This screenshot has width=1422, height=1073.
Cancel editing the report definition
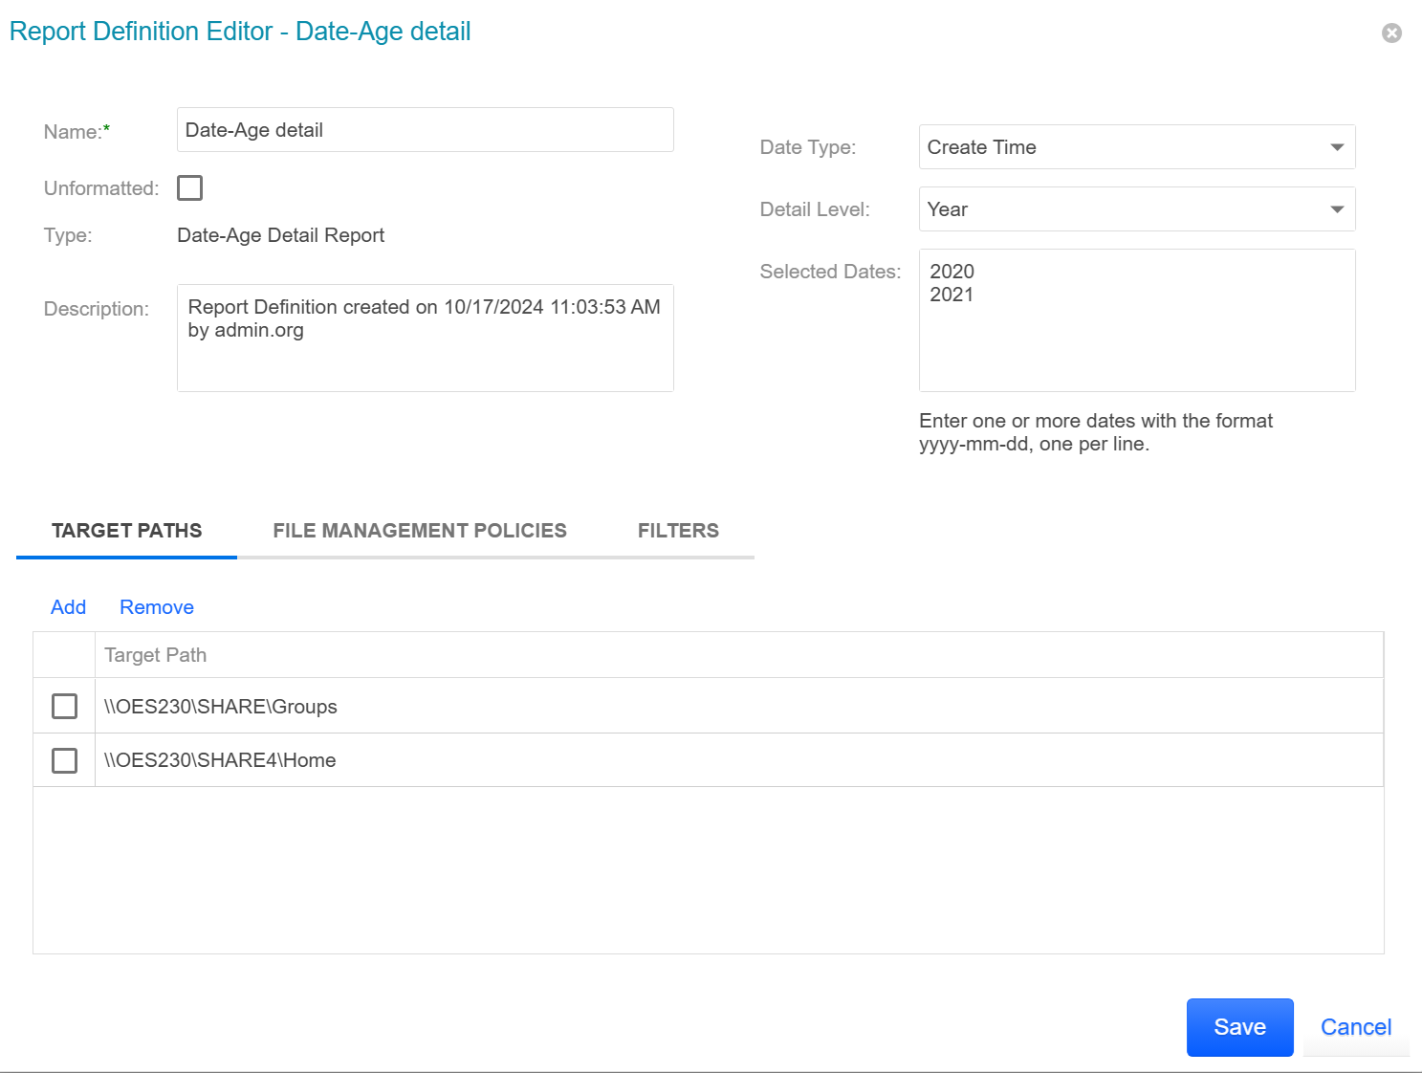click(x=1356, y=1027)
